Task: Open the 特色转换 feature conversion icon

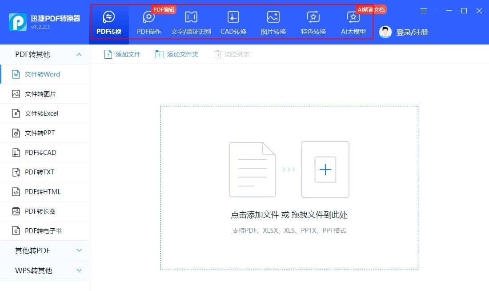Action: coord(313,20)
